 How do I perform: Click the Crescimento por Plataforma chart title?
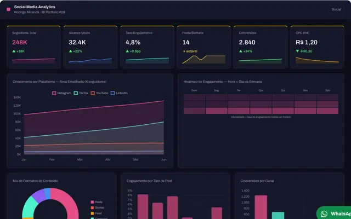click(x=60, y=82)
